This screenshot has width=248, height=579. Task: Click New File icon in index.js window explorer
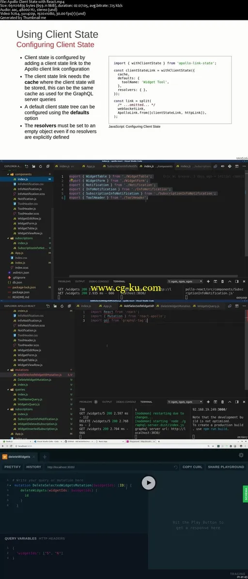point(27,167)
